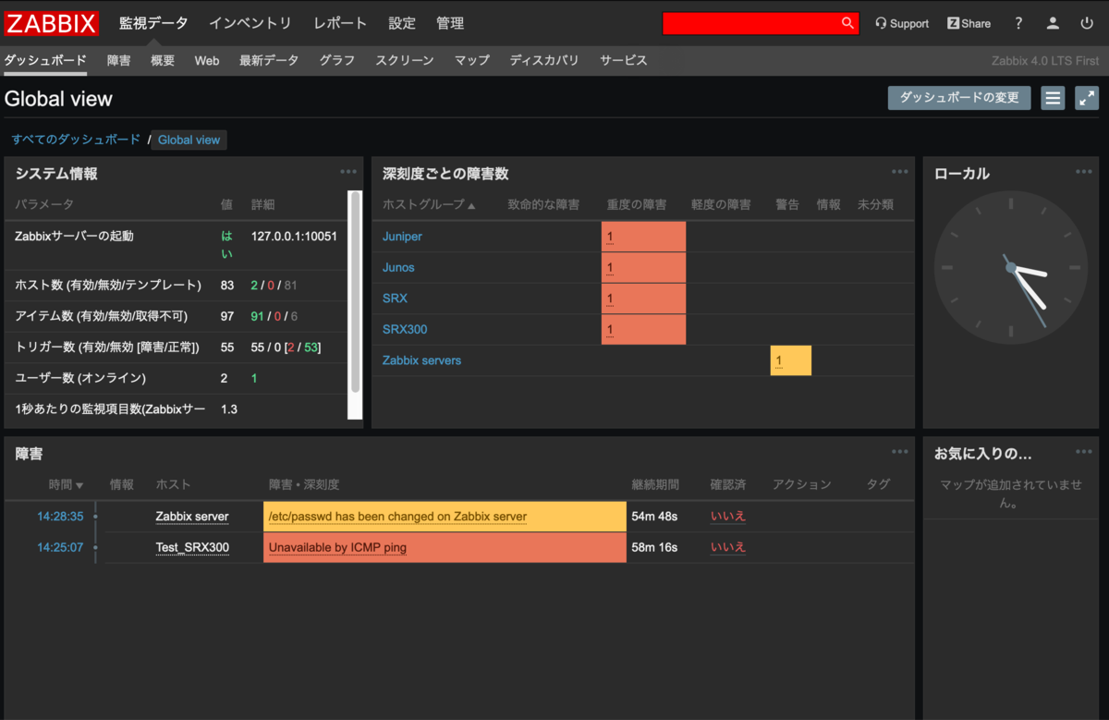Open the Junos host group link

pyautogui.click(x=398, y=267)
